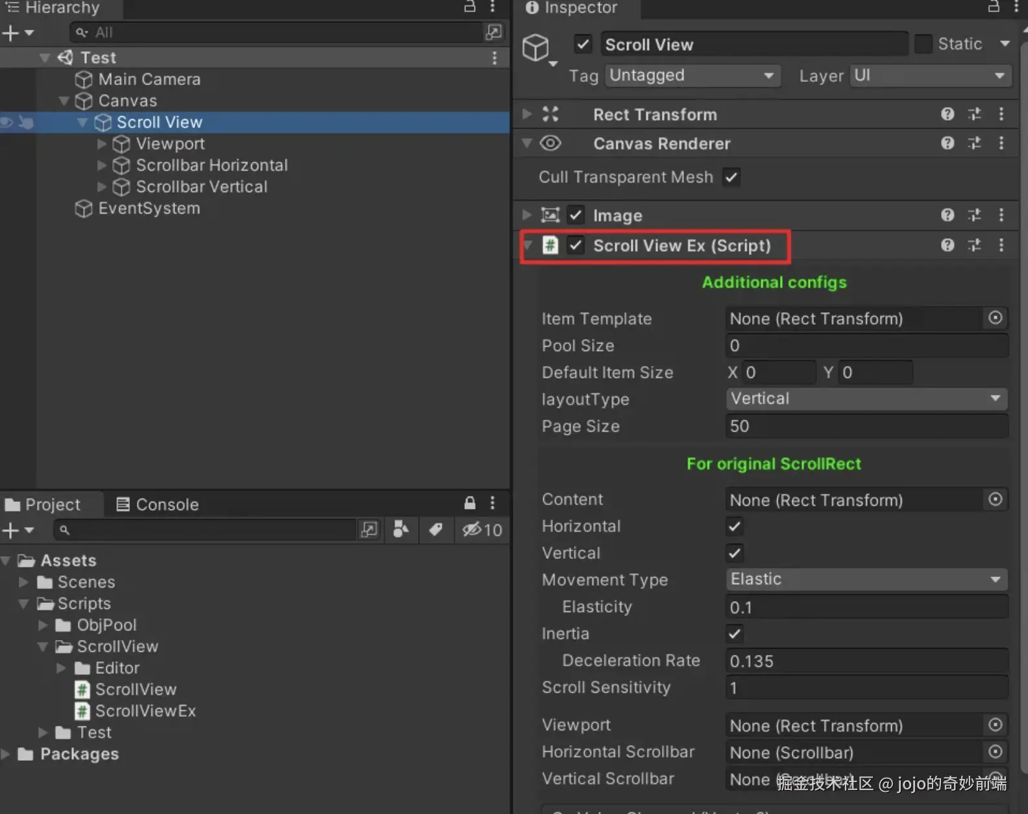Search by label in Project panel
Image resolution: width=1028 pixels, height=814 pixels.
tap(435, 530)
